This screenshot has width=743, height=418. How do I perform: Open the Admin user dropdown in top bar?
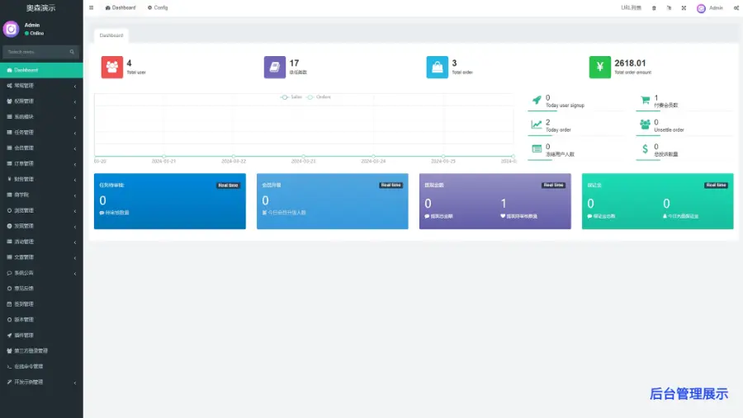point(710,7)
